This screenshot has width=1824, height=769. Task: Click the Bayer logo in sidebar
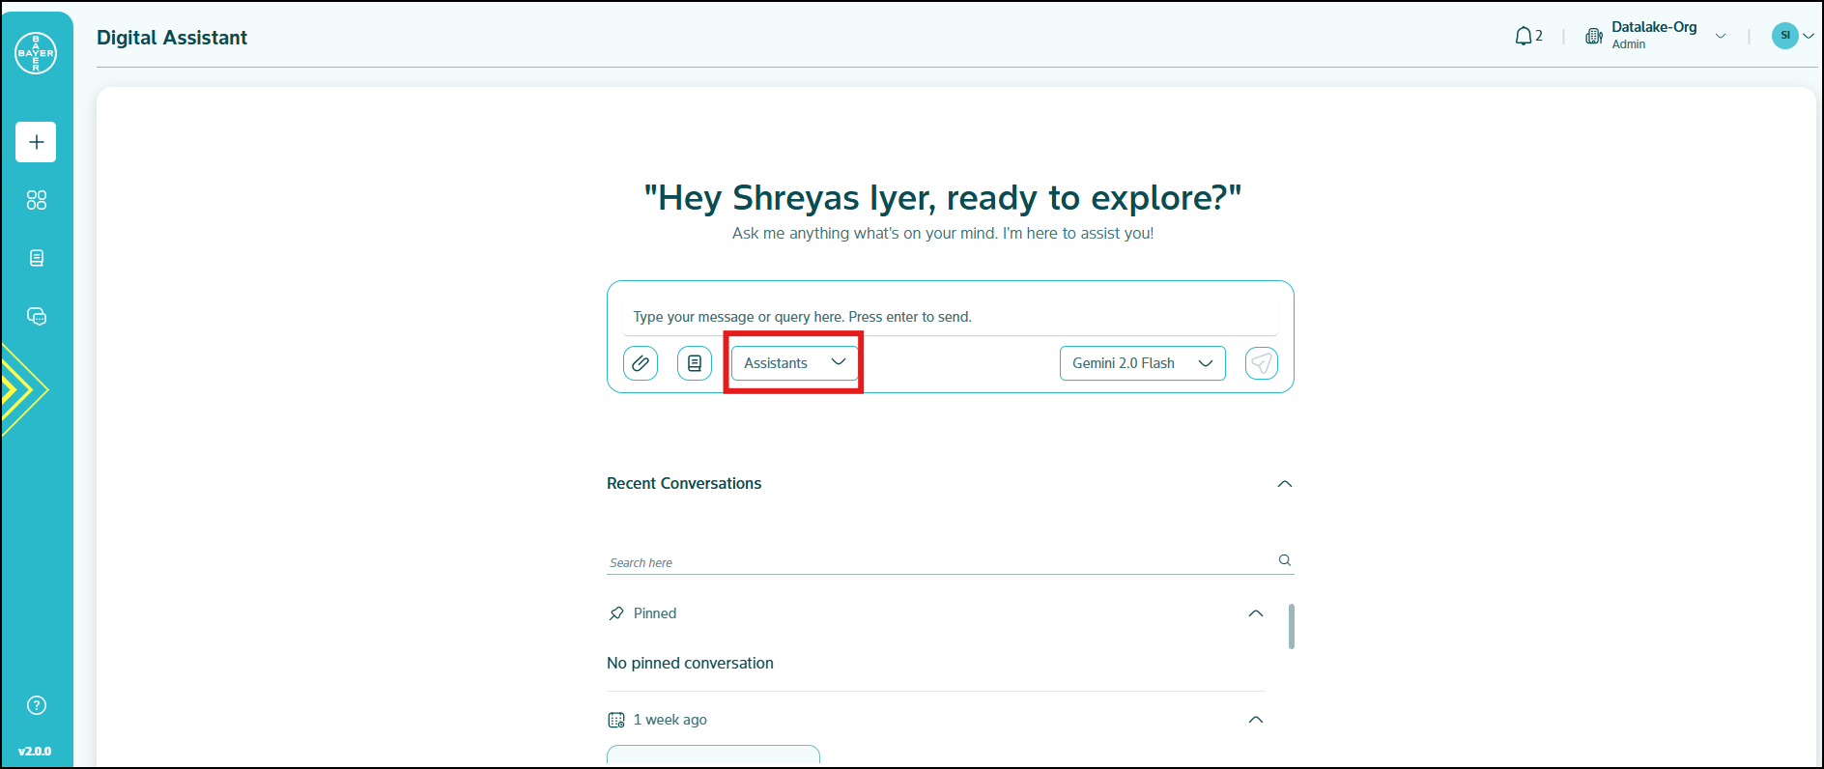point(36,53)
